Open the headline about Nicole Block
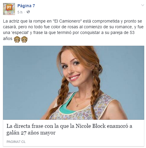This screenshot has height=148, width=146. point(69,129)
